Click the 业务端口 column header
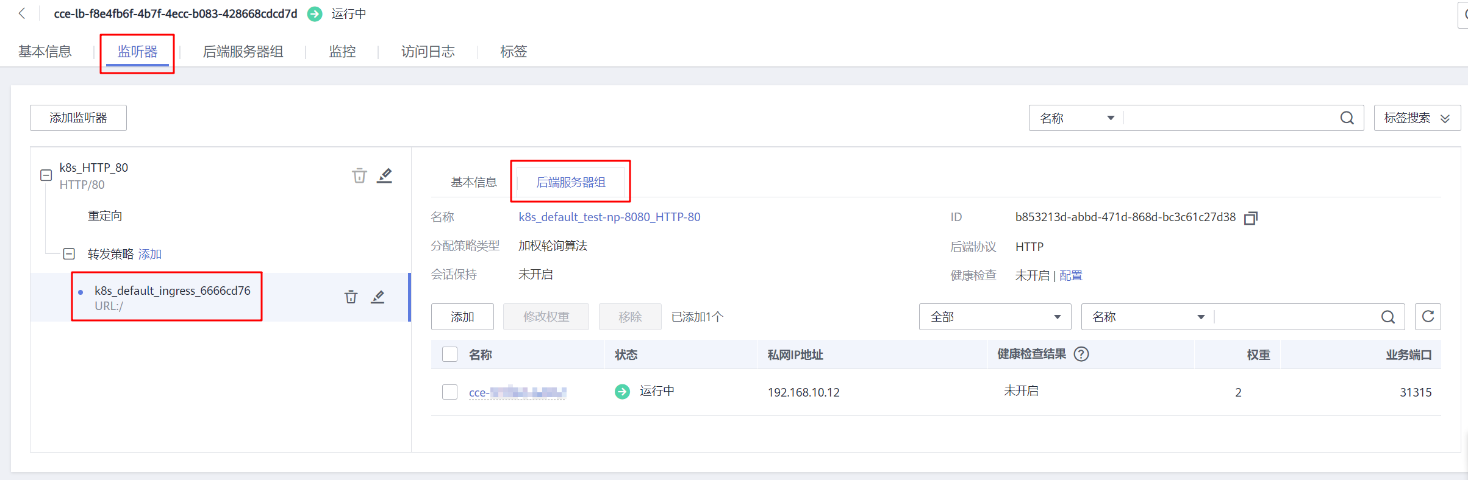This screenshot has width=1468, height=480. [1409, 355]
